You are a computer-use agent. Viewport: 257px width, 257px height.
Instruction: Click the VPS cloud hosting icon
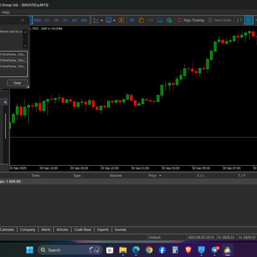click(160, 20)
